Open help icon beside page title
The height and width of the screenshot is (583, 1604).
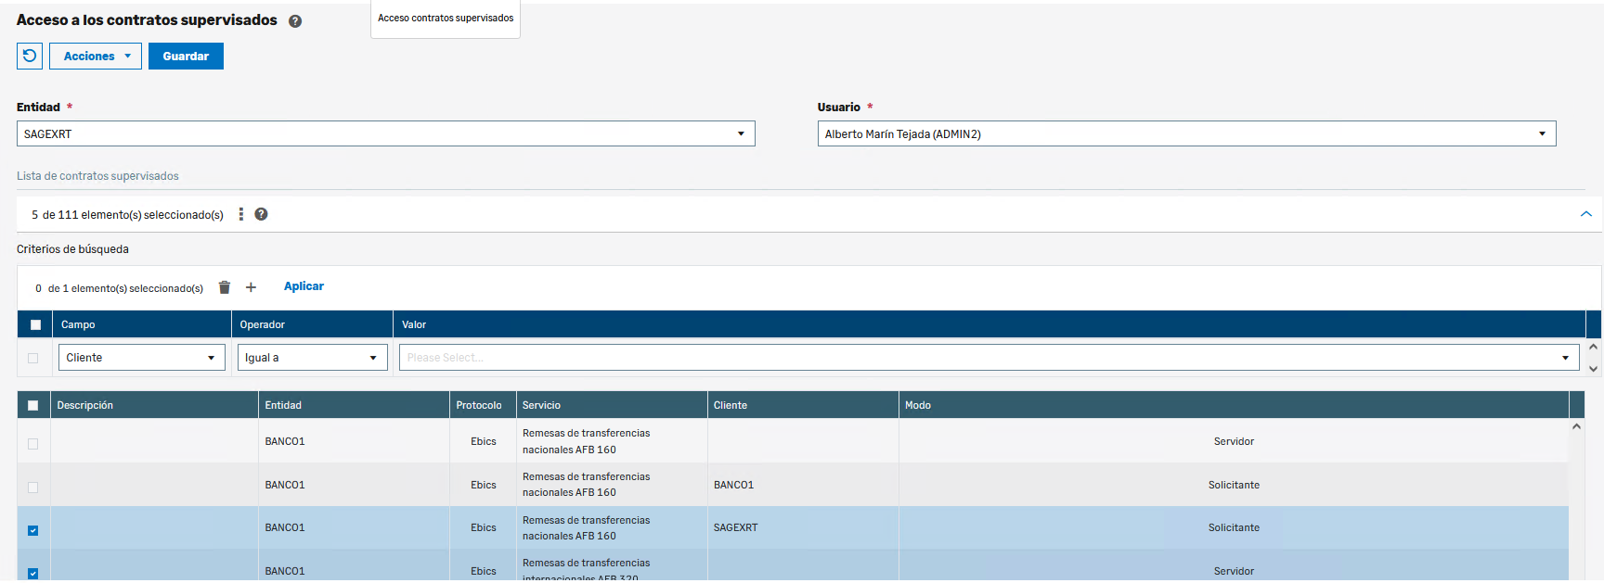coord(295,21)
